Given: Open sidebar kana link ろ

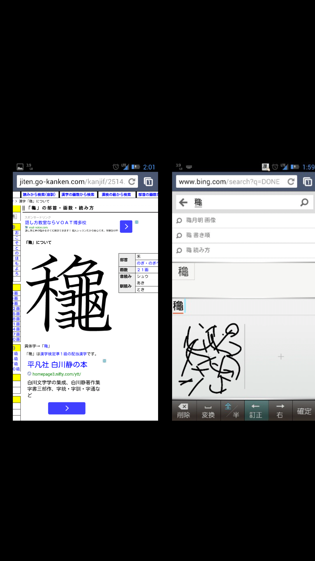Looking at the screenshot, I should coord(17,274).
